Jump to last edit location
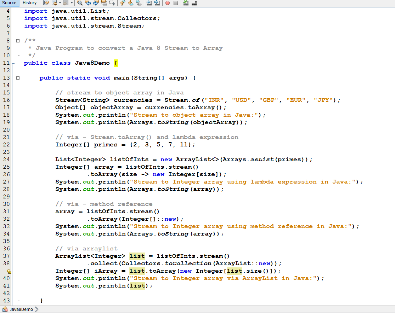The image size is (395, 313). tap(46, 3)
